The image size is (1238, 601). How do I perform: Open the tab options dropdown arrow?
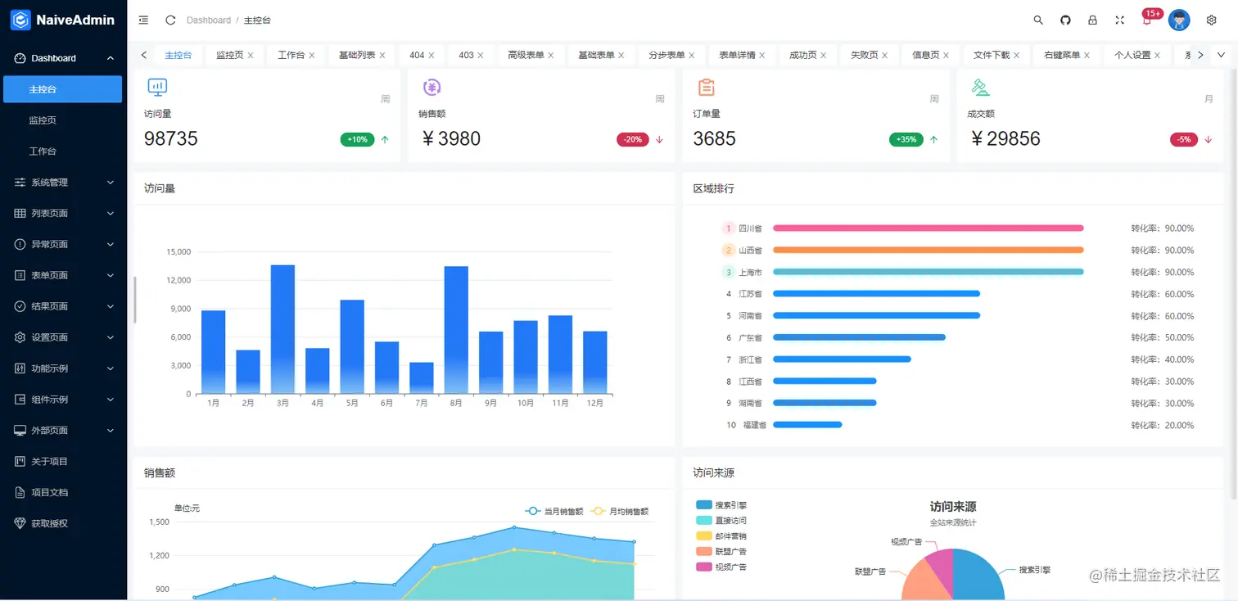coord(1221,55)
